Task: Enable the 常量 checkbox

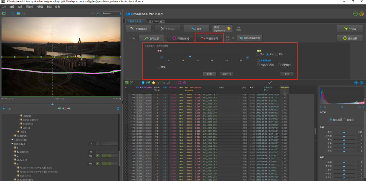Action: (x=159, y=67)
